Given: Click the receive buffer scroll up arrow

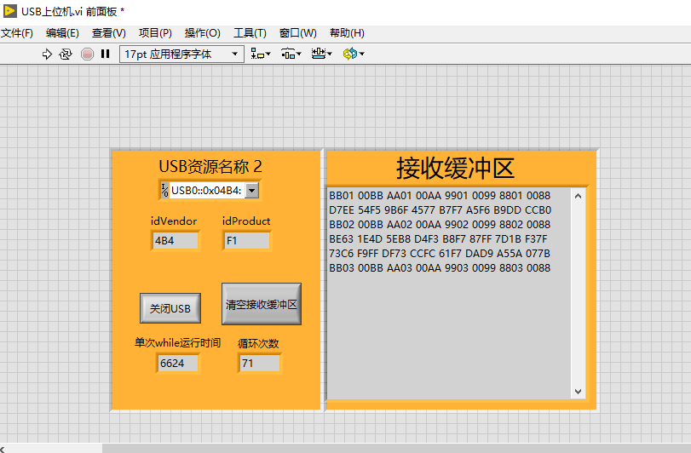Looking at the screenshot, I should point(579,196).
